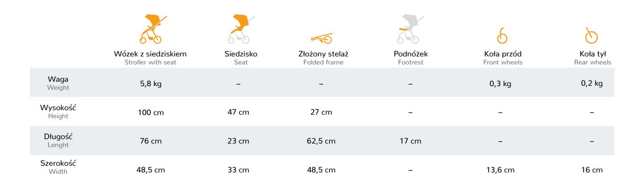642x196 pixels.
Task: Click the 'Koła przód' header label
Action: pos(502,54)
